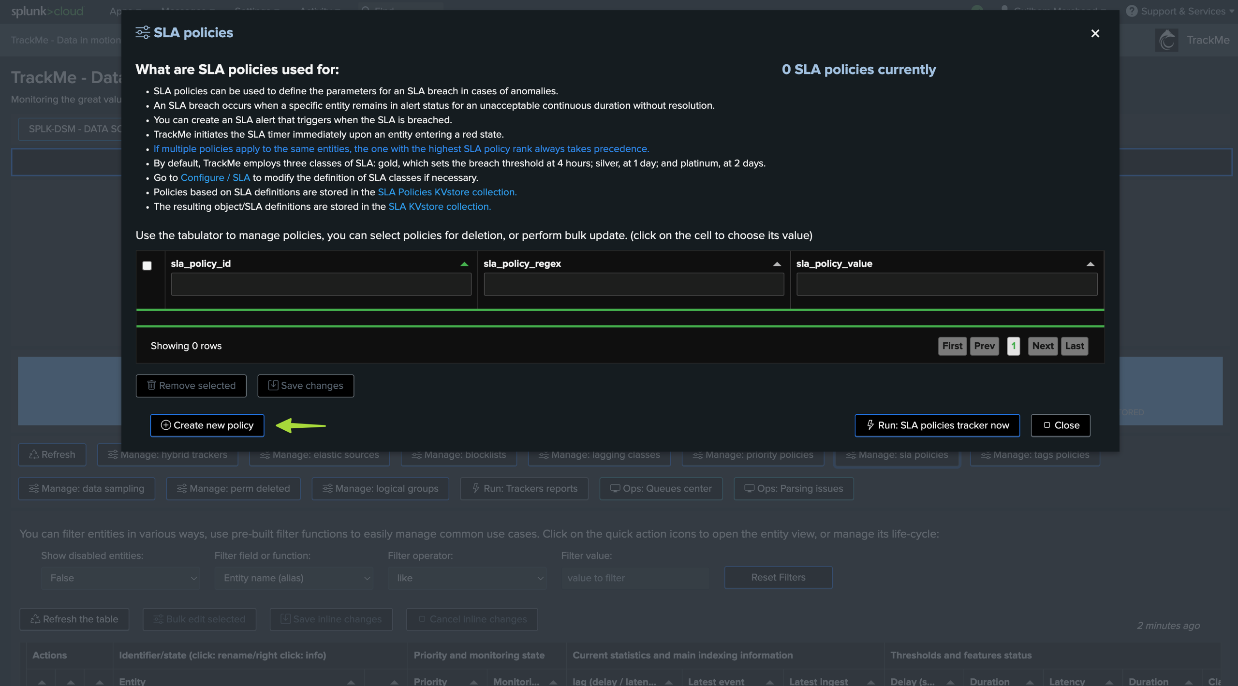Open Manage: data sampling
This screenshot has width=1238, height=686.
(87, 489)
